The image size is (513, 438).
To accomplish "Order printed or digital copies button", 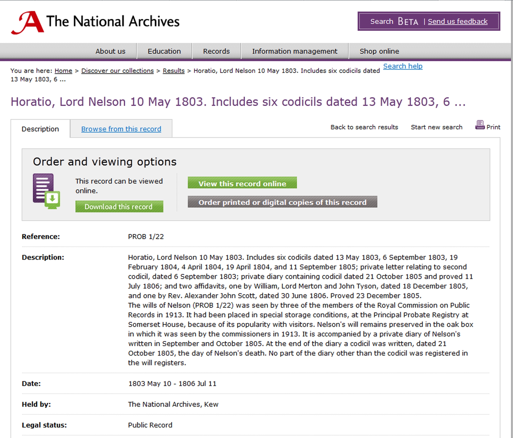I will (x=282, y=202).
